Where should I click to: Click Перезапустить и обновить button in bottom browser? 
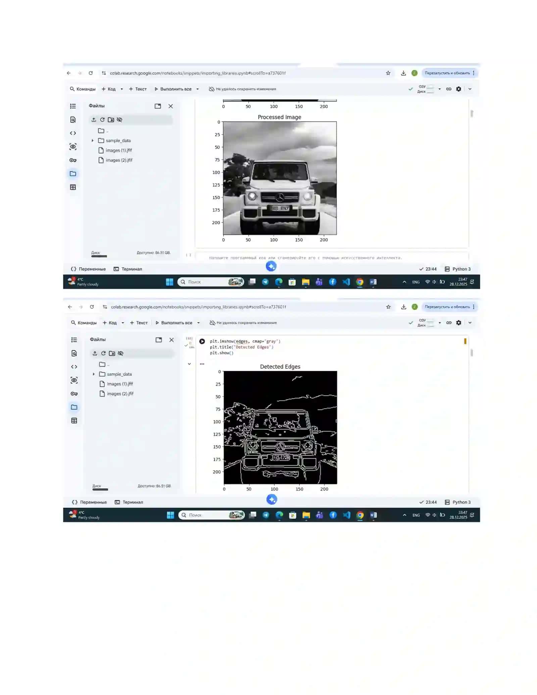click(447, 307)
